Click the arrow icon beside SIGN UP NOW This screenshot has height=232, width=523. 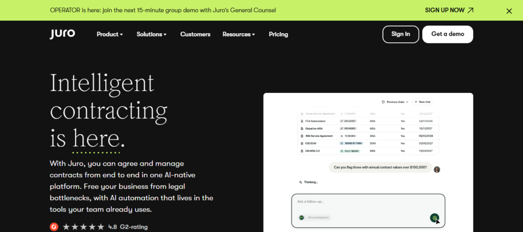[x=470, y=10]
